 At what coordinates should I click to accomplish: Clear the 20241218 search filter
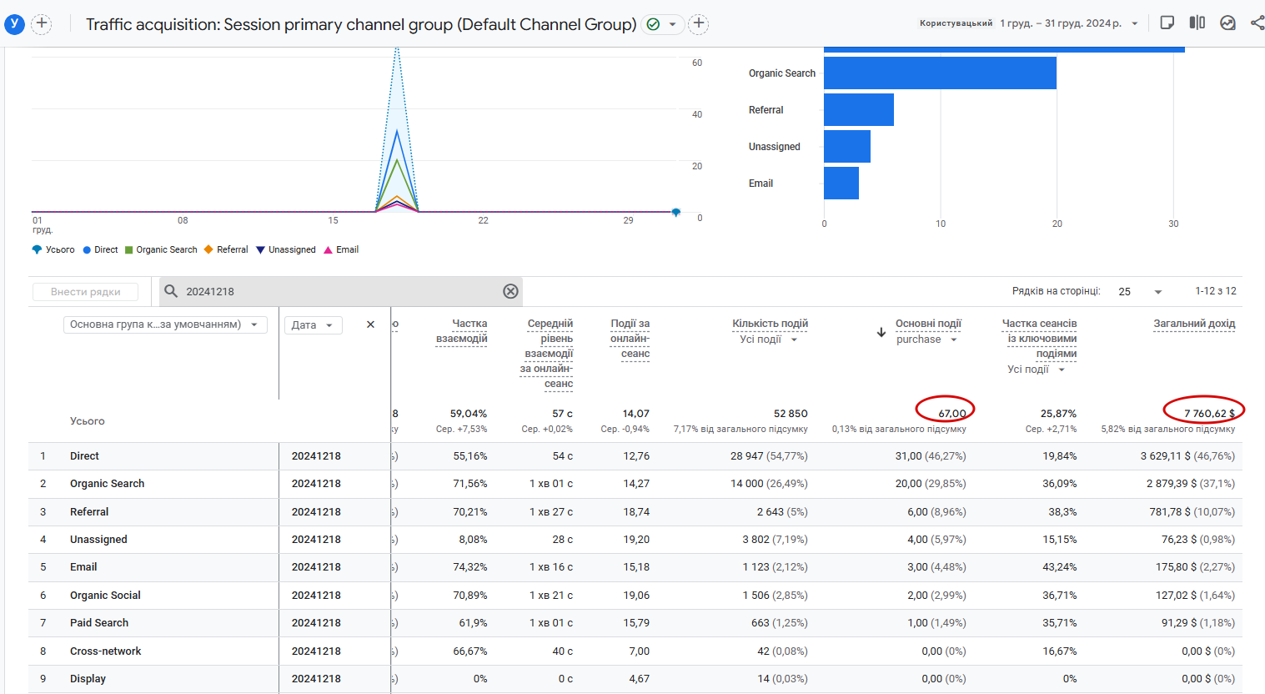(510, 291)
